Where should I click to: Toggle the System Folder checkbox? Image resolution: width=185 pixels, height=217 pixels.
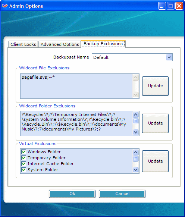click(x=23, y=170)
